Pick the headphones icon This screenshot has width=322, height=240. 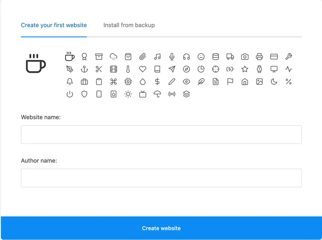(x=186, y=57)
